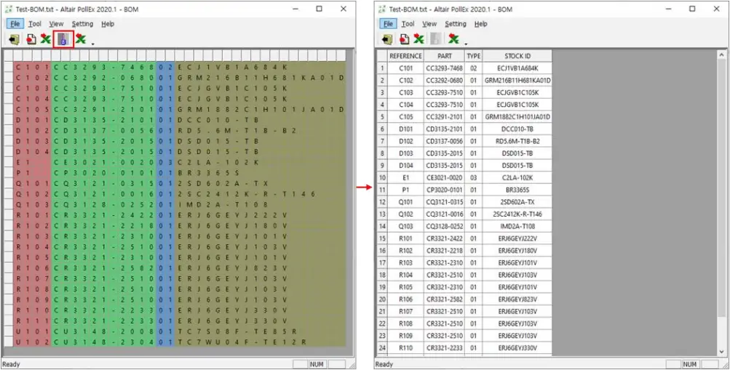Select the REFERENCE column header
730x370 pixels.
click(x=405, y=56)
